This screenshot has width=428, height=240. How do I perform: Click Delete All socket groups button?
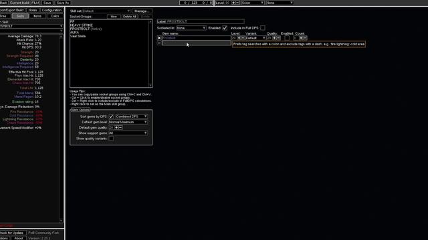click(x=129, y=17)
